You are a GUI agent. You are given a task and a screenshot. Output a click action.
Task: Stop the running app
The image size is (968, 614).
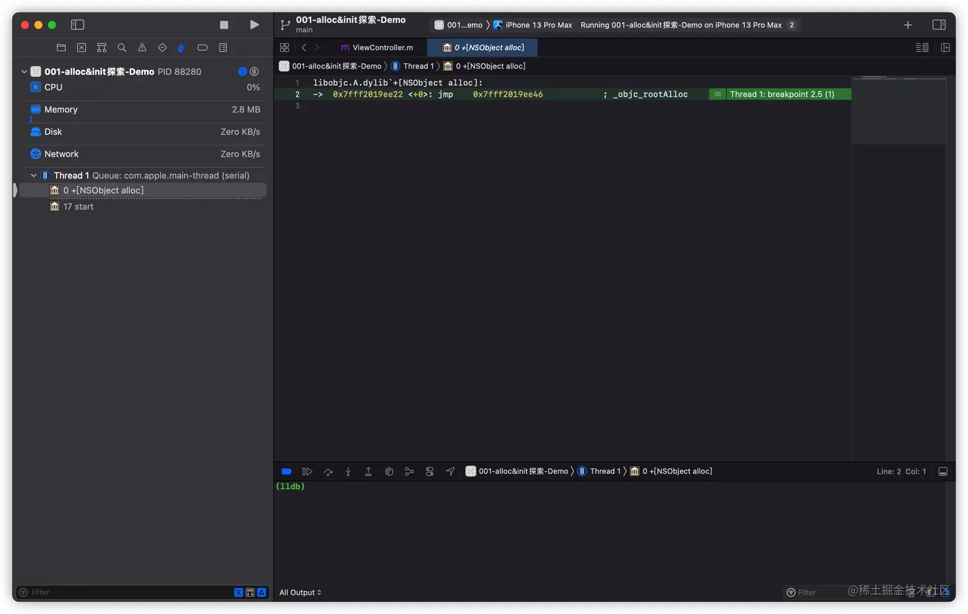coord(224,25)
